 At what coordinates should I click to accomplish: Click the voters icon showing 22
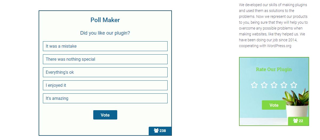(295, 121)
